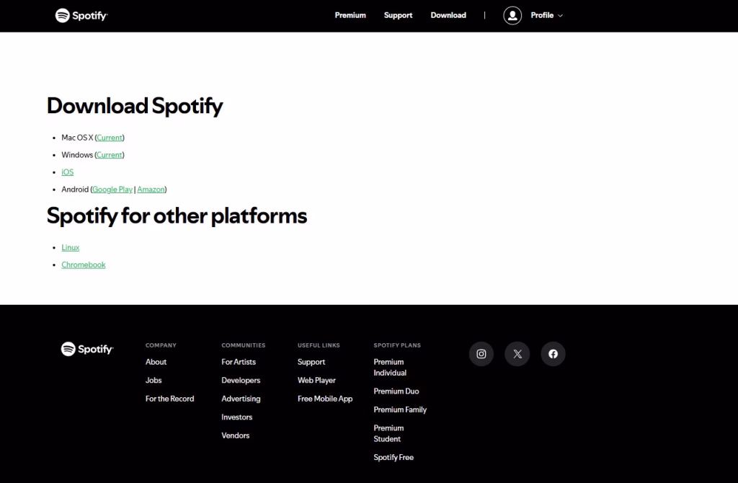Visit Spotify's Instagram page
The height and width of the screenshot is (483, 738).
tap(481, 354)
